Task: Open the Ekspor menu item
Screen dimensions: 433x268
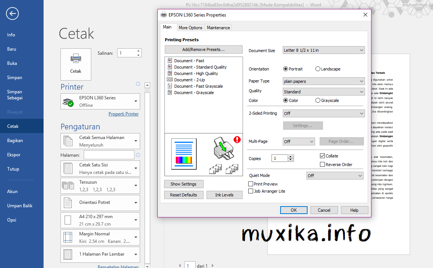Action: coord(14,155)
